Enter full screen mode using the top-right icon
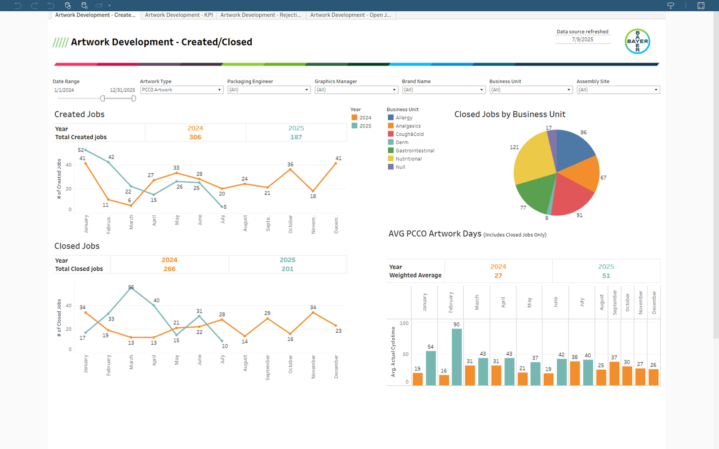Viewport: 719px width, 449px height. (x=701, y=5)
